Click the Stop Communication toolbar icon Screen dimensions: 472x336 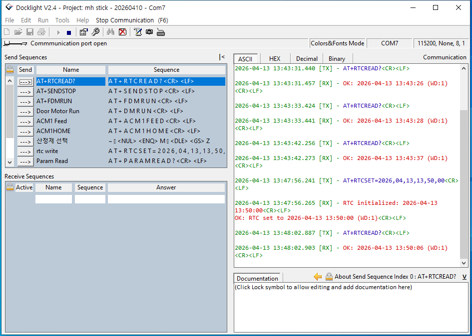(x=69, y=32)
